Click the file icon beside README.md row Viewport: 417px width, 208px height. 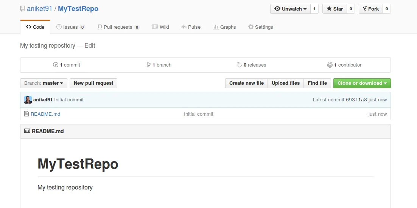26,114
